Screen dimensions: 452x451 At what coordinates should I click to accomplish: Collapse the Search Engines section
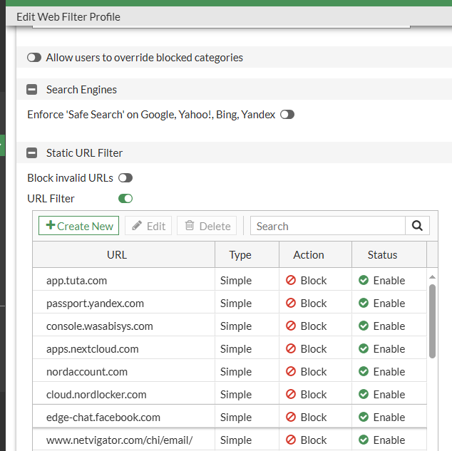coord(32,90)
